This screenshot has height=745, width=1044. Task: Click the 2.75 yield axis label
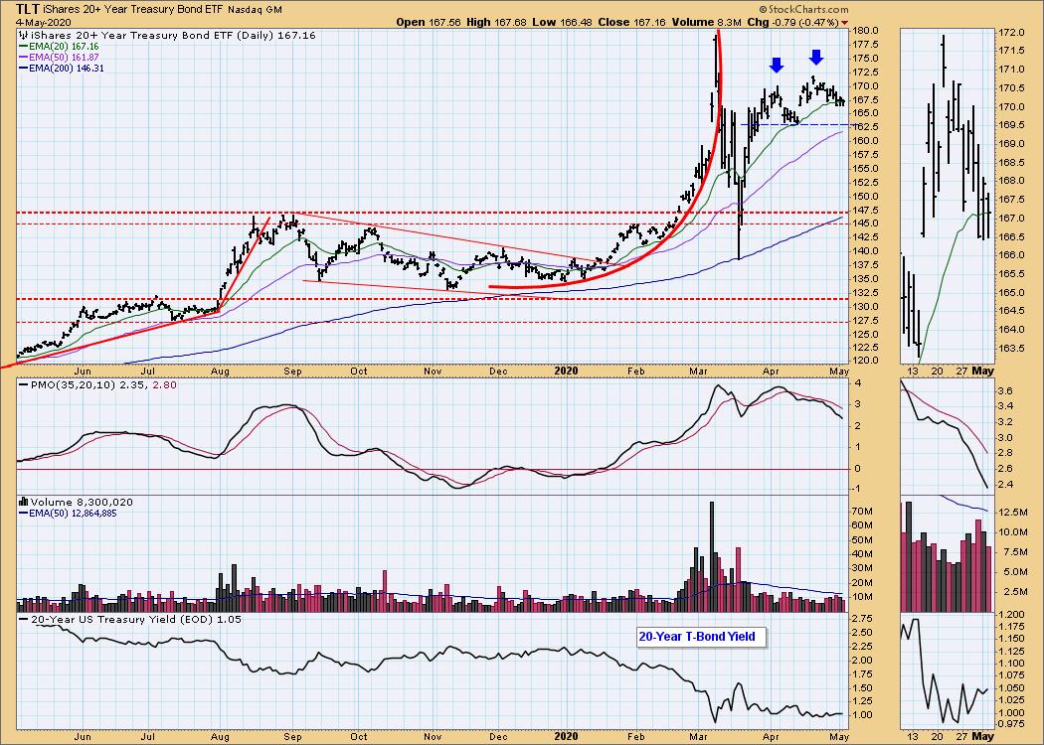(x=862, y=619)
